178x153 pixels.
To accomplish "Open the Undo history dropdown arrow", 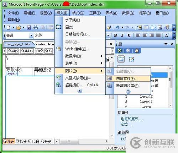I will (122, 28).
